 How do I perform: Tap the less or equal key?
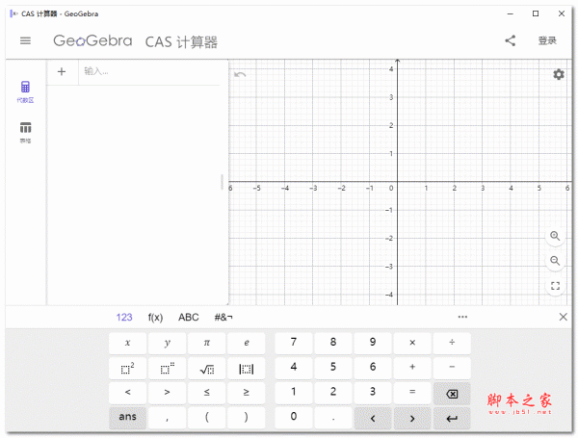click(207, 393)
